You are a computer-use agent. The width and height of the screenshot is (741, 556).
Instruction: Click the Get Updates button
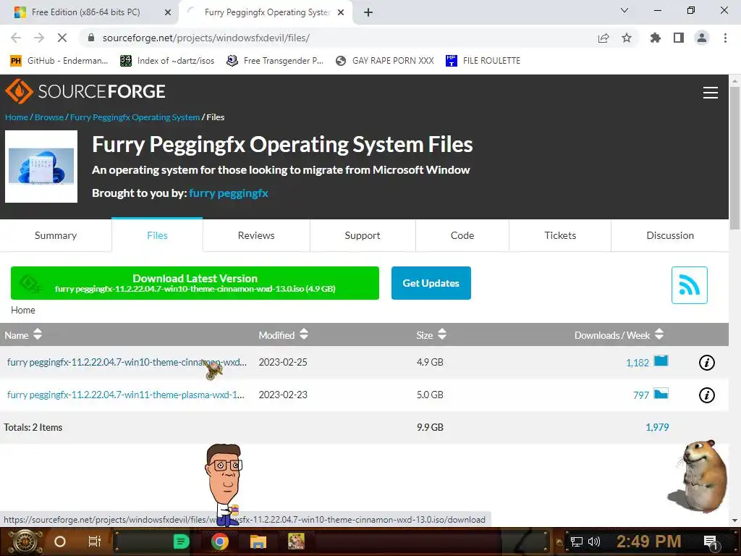(x=431, y=283)
